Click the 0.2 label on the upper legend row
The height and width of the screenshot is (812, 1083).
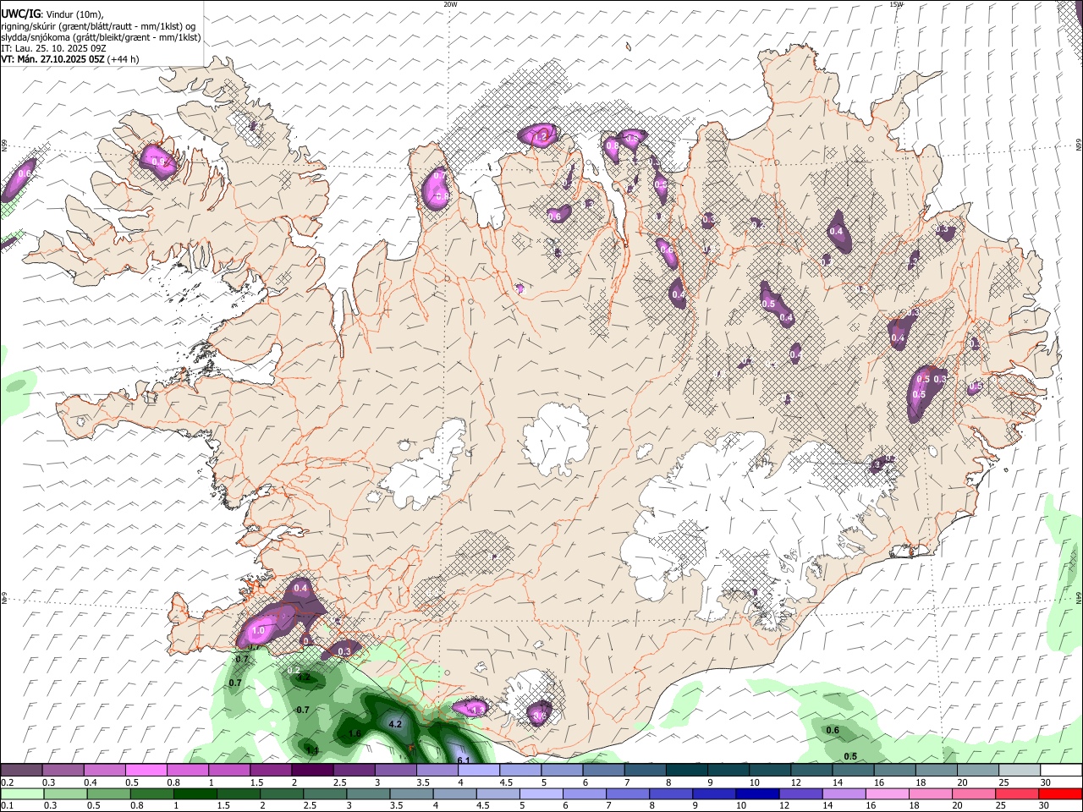[x=6, y=782]
